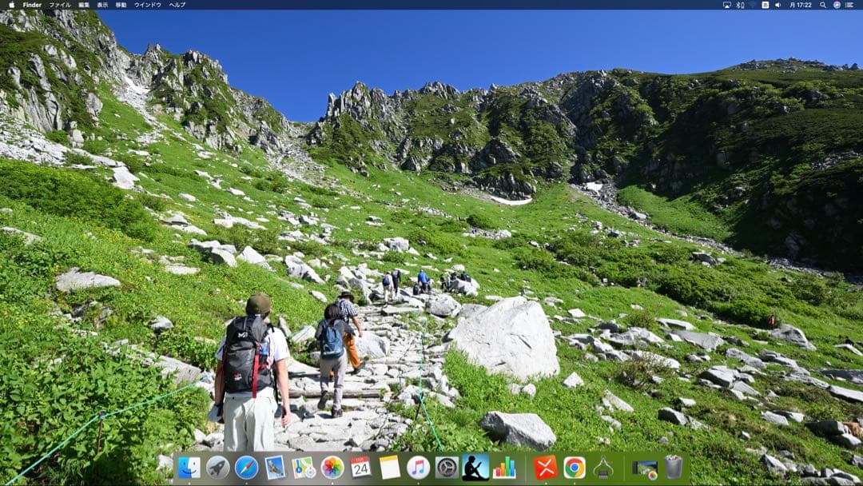Image resolution: width=863 pixels, height=486 pixels.
Task: Open Maps app in dock
Action: 304,468
